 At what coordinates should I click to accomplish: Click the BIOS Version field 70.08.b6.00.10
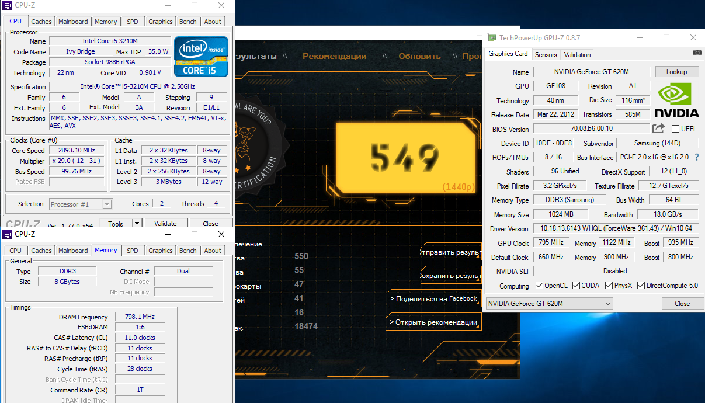(x=591, y=128)
